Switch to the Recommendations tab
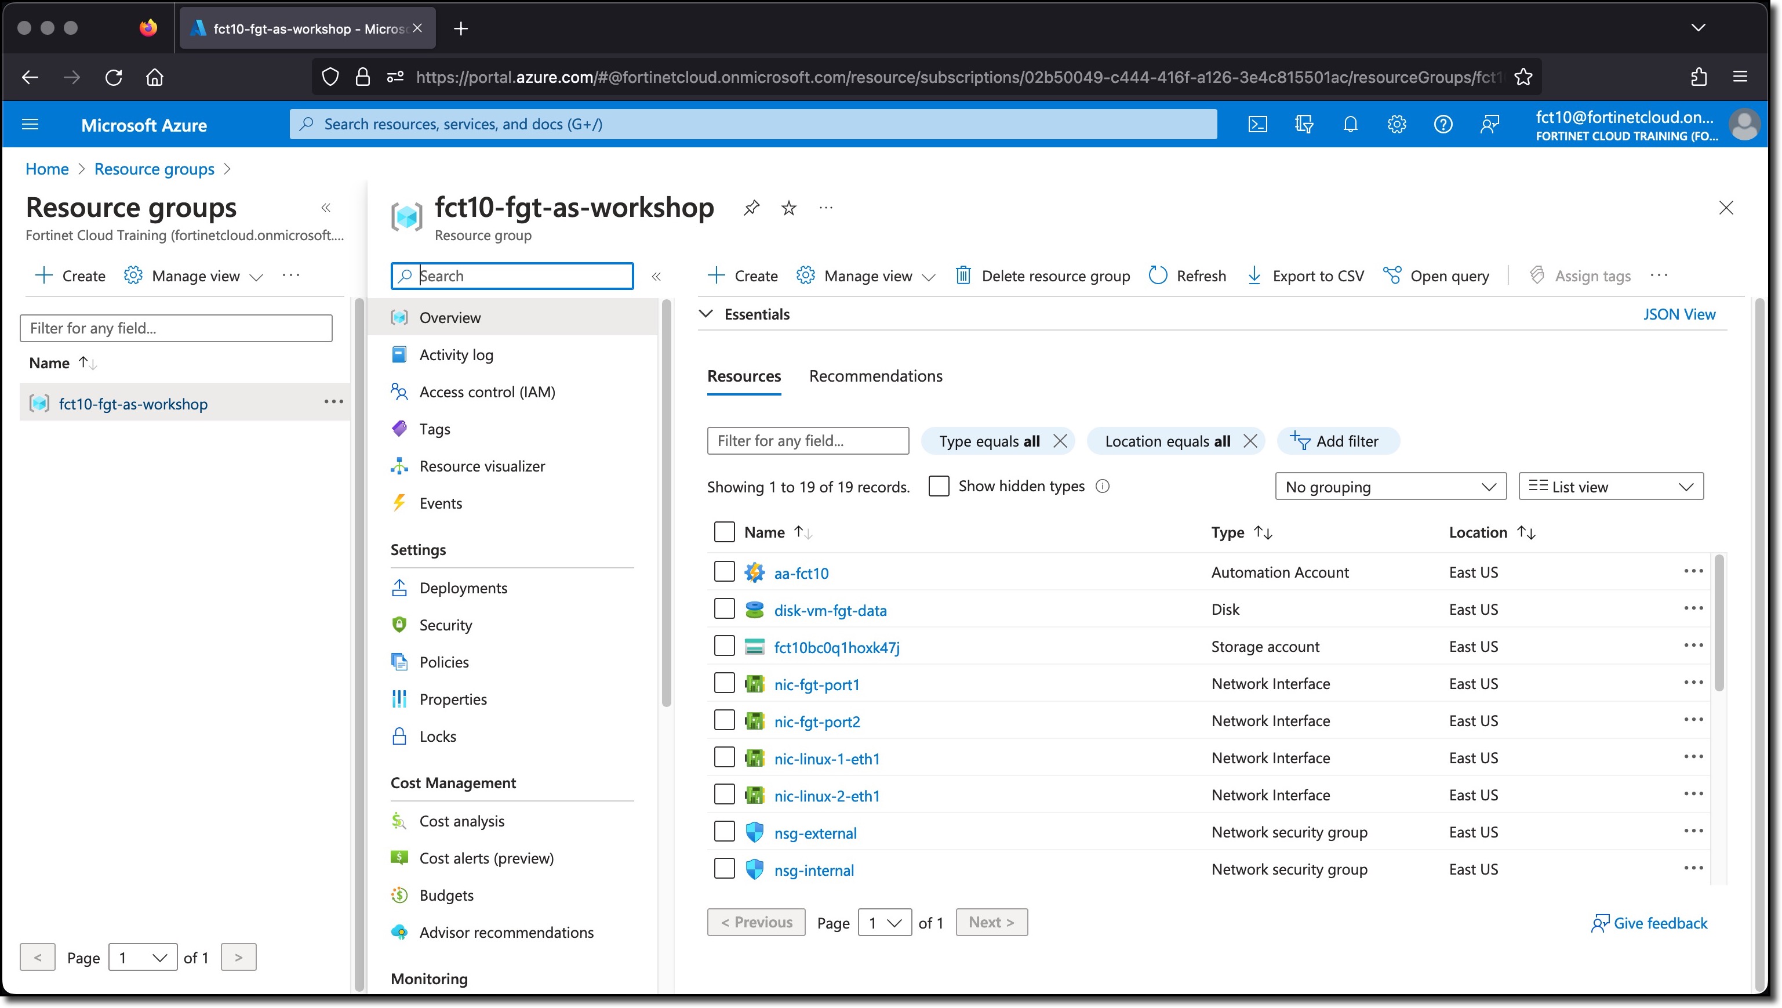 tap(877, 376)
